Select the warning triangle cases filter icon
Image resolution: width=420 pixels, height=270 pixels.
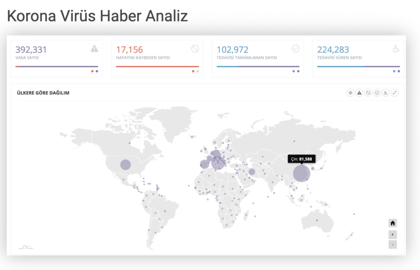(x=359, y=93)
